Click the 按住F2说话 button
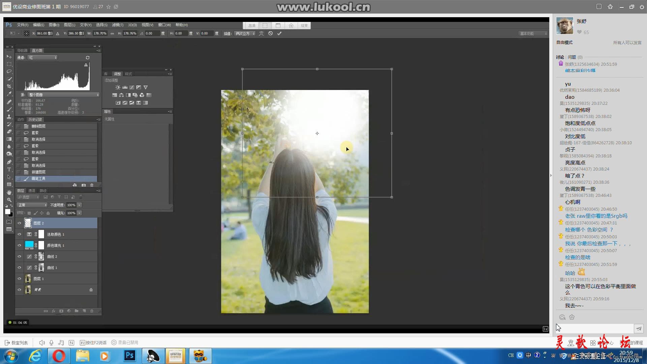This screenshot has width=647, height=364. [x=93, y=343]
